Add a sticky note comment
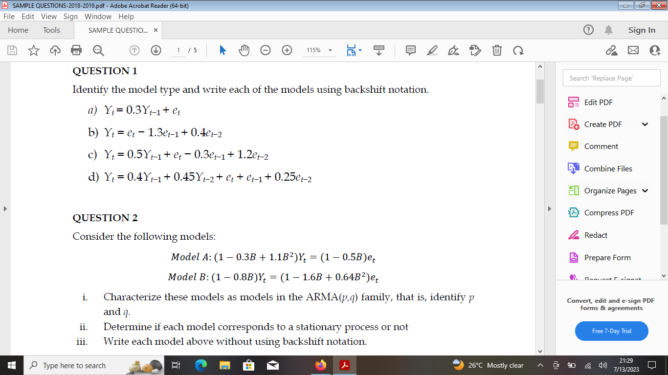668x375 pixels. (410, 50)
